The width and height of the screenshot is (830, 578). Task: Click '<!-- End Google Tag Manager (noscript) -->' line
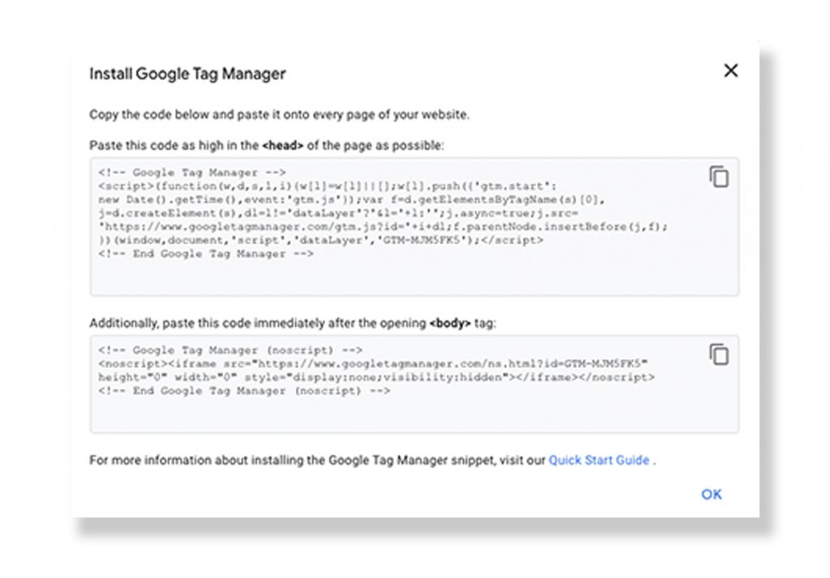(x=244, y=391)
